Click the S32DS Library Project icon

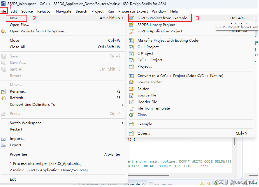[131, 25]
